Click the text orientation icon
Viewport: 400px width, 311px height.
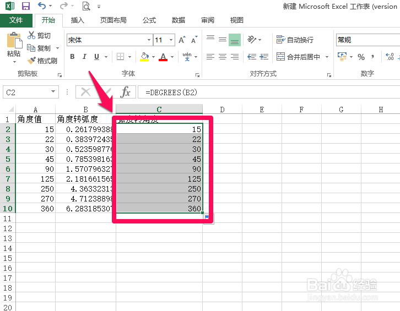point(252,40)
